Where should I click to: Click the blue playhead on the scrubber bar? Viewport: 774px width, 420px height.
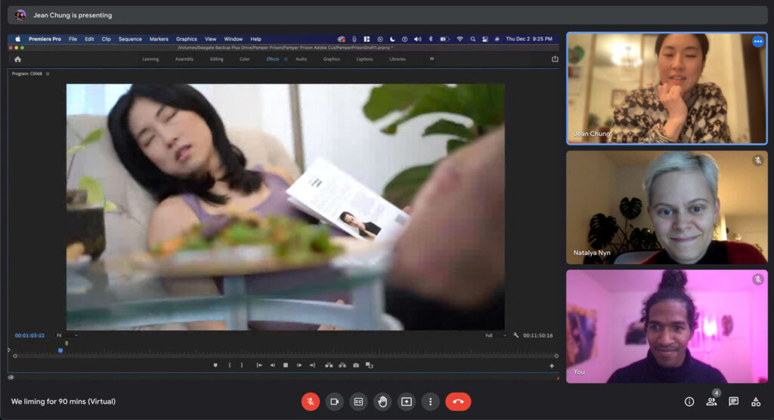[x=60, y=350]
